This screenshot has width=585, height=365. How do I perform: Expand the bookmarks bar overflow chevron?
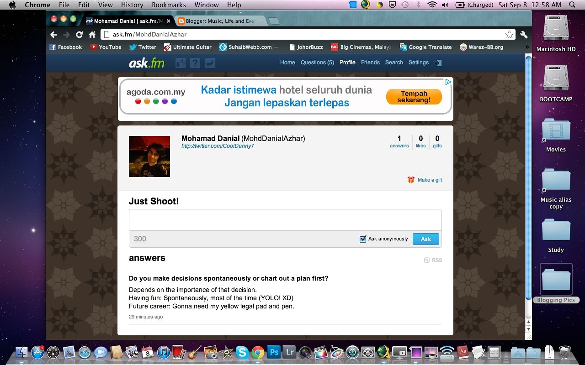tap(526, 47)
